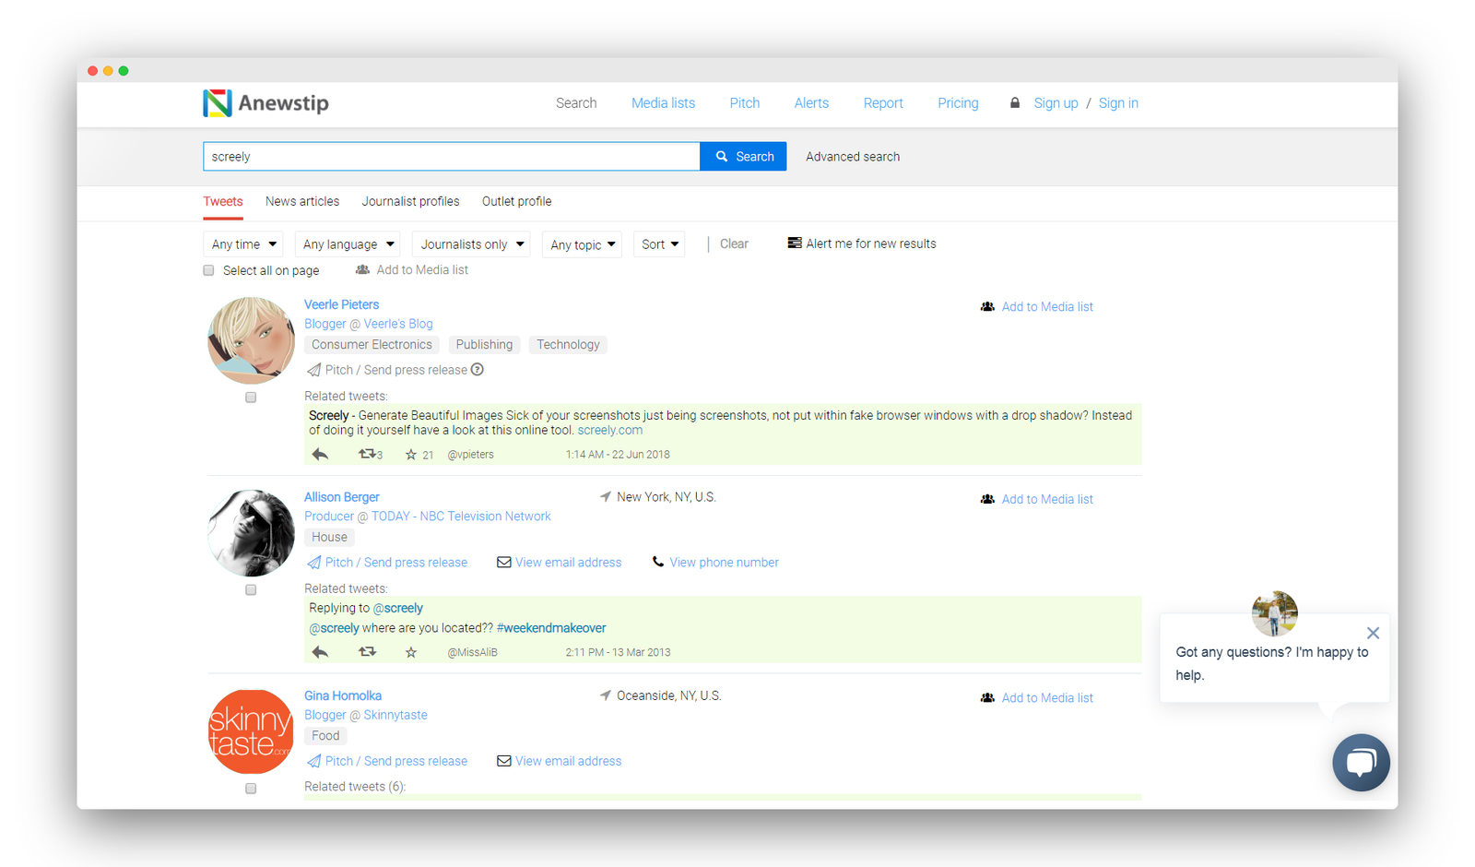Open Alerts in the top navigation

click(x=811, y=103)
